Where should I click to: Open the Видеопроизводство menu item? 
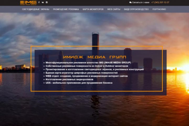tap(136, 9)
